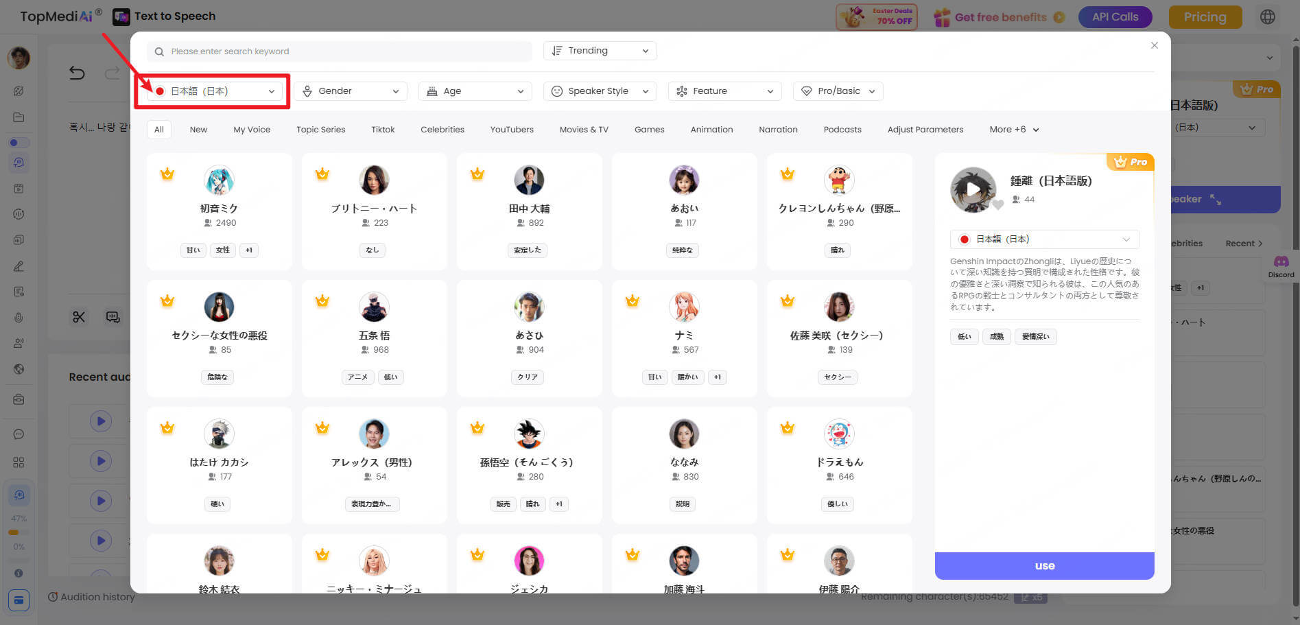Select the ナミ voice card
The width and height of the screenshot is (1300, 625).
(685, 339)
